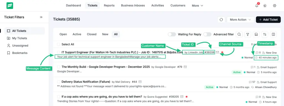Screen dimensions: 284x106
Task: Open the Reports page
Action: (x=109, y=6)
